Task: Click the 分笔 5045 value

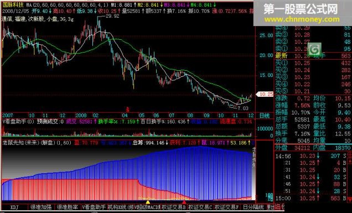Action: 303,141
